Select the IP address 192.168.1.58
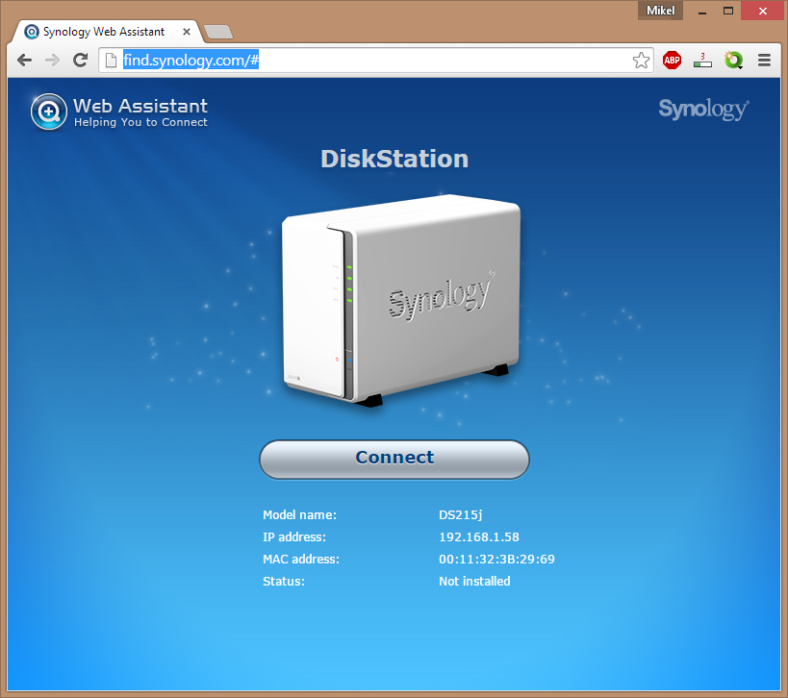The image size is (788, 698). pos(479,536)
